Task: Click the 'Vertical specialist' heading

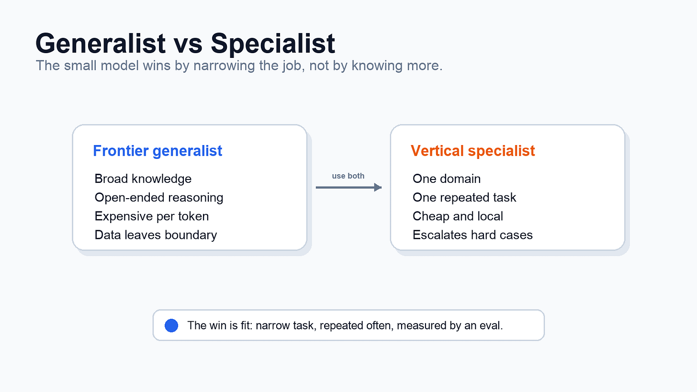Action: [x=473, y=151]
